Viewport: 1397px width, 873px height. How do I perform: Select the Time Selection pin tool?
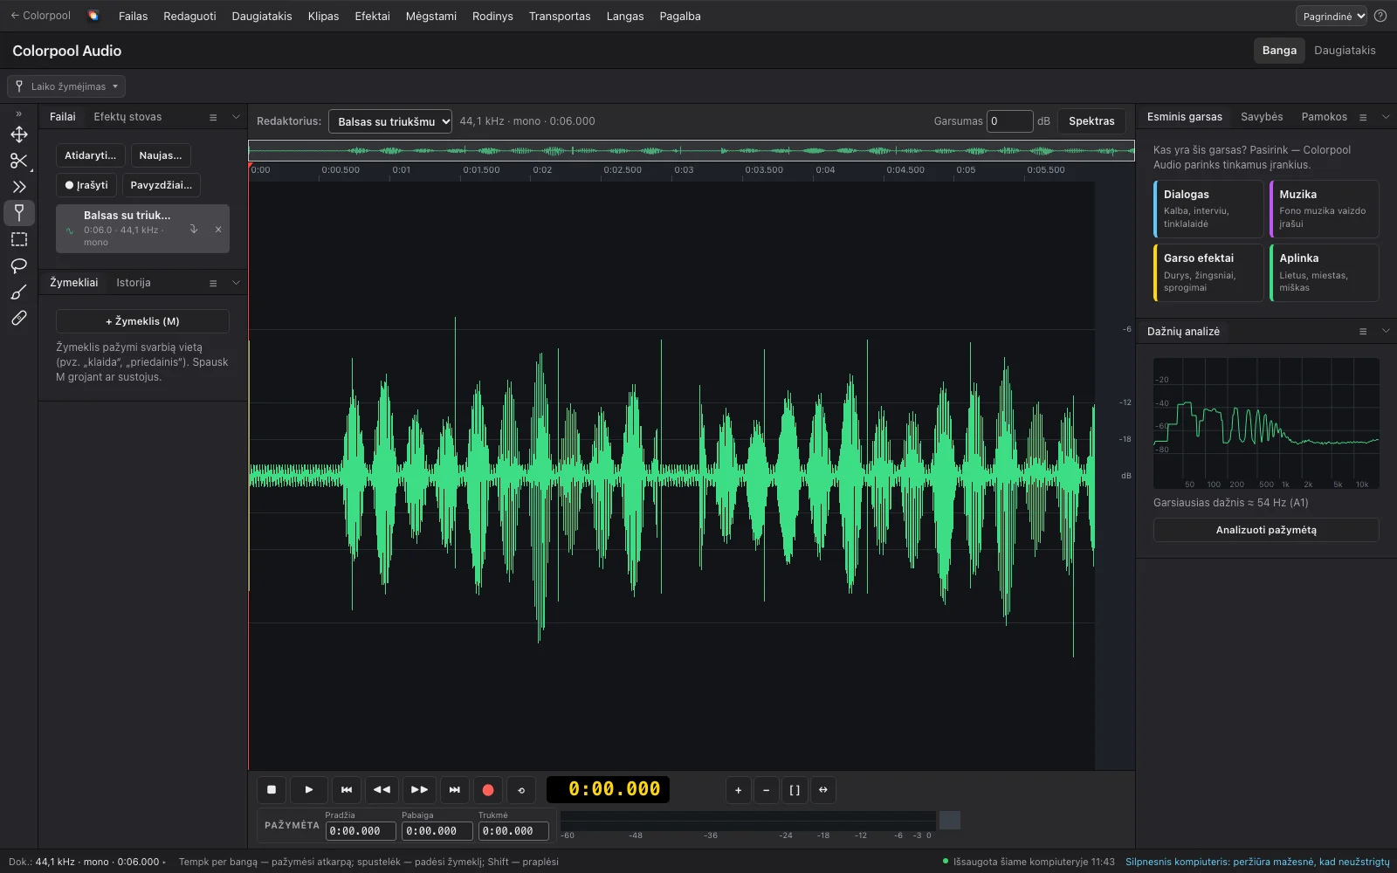coord(19,213)
